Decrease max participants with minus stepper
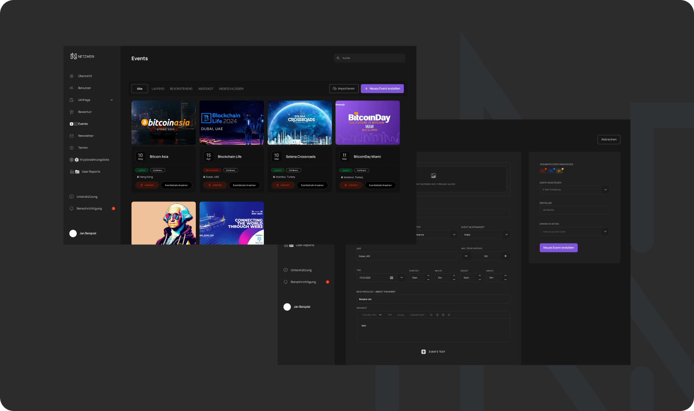The height and width of the screenshot is (411, 694). [466, 256]
